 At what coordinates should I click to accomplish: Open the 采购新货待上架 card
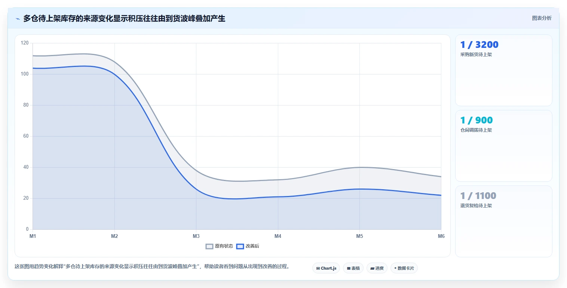503,70
